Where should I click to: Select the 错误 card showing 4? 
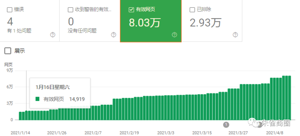click(x=30, y=20)
